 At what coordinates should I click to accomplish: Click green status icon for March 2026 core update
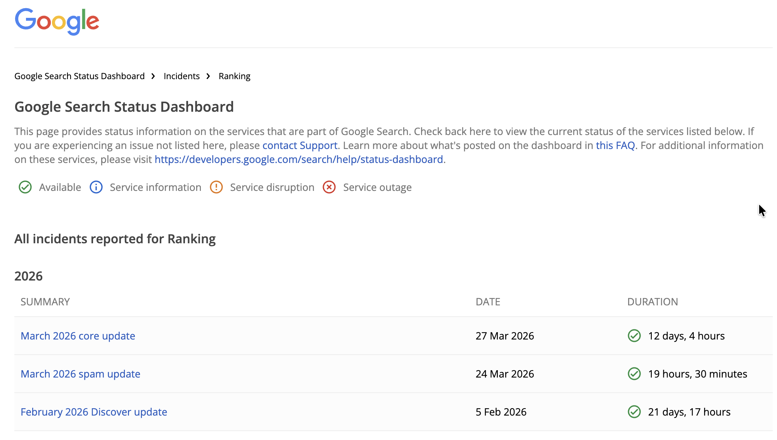[x=634, y=336]
